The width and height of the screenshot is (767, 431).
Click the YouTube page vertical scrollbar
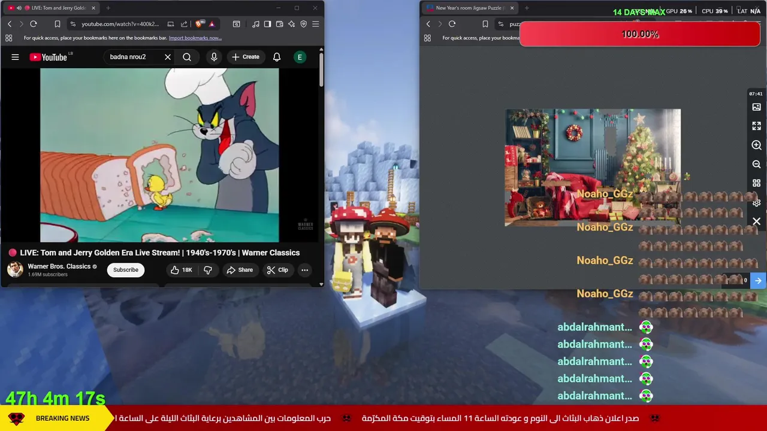[x=321, y=71]
